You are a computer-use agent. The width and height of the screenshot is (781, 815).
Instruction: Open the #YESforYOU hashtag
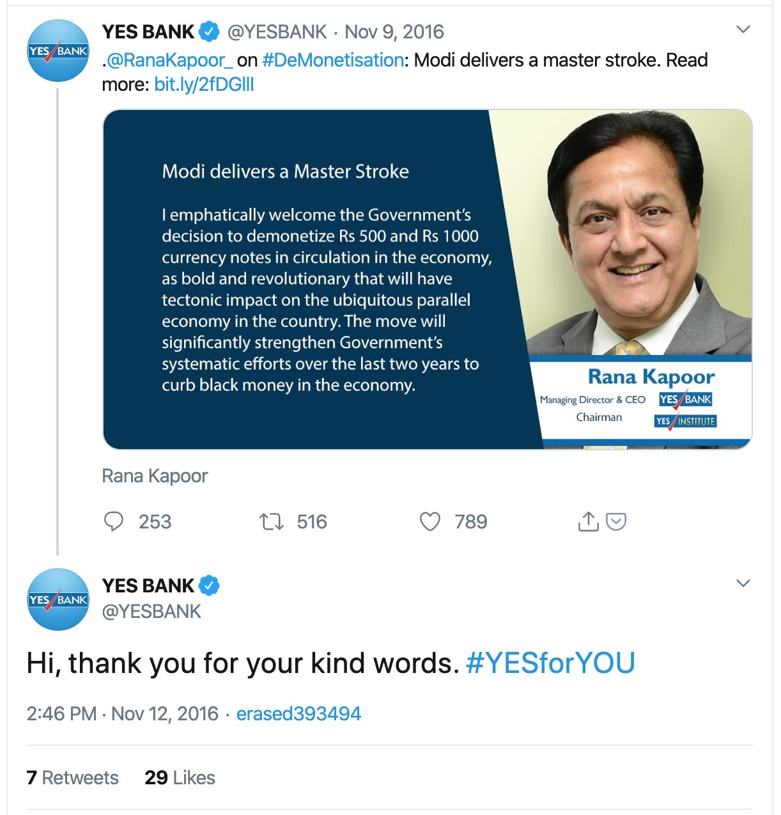551,663
